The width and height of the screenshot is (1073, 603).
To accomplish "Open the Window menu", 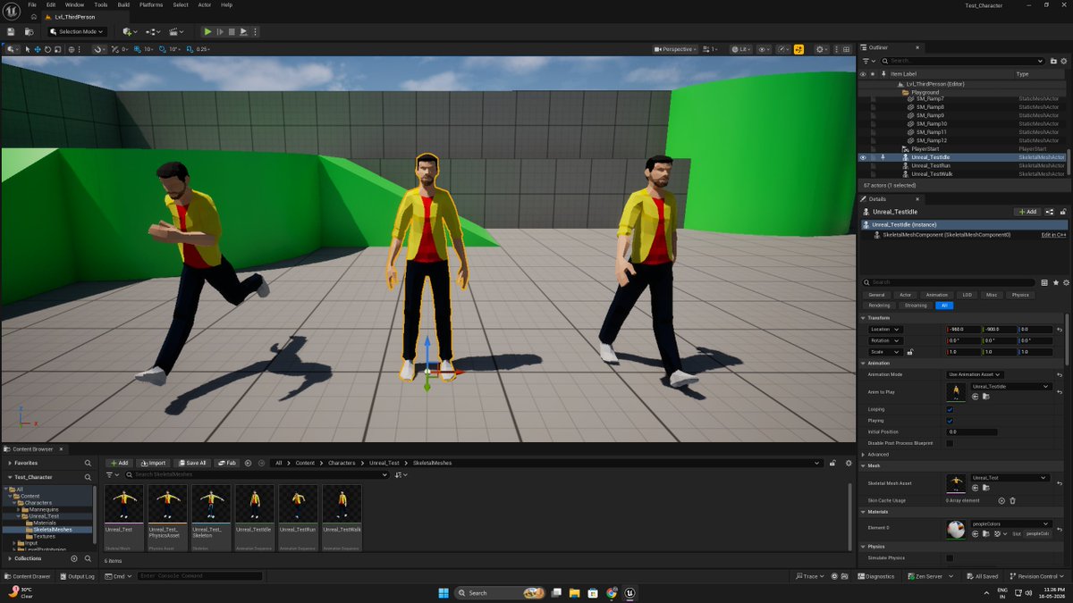I will tap(74, 4).
